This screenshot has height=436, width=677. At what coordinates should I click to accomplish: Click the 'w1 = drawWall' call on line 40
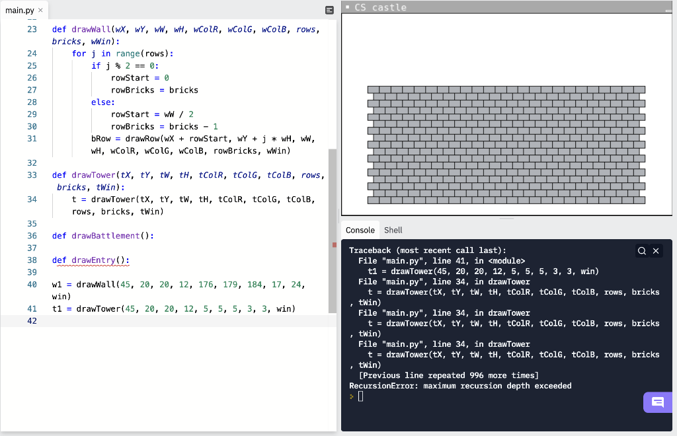click(179, 290)
